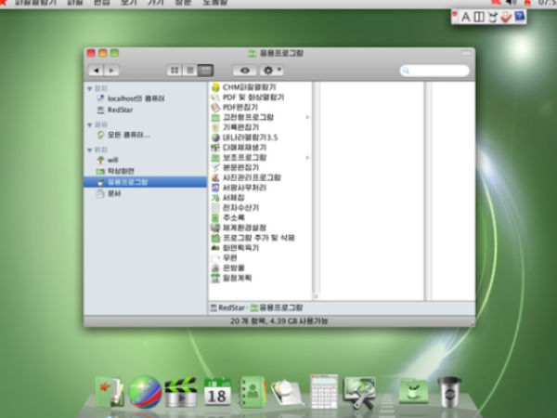Switch to icon grid view
The image size is (557, 418).
coord(175,71)
